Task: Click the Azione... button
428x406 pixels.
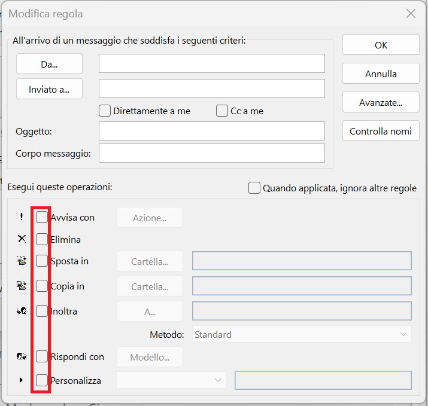Action: coord(150,218)
